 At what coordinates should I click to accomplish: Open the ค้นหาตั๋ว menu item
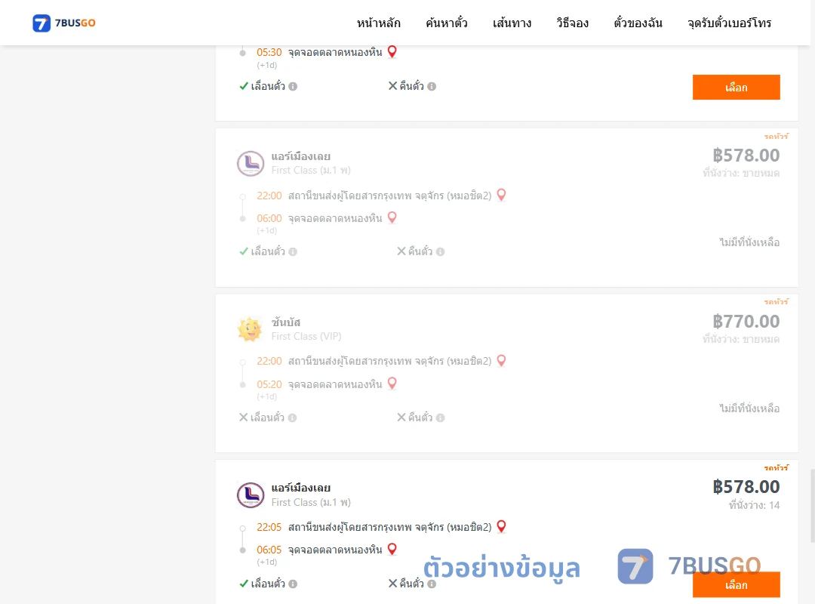[447, 23]
